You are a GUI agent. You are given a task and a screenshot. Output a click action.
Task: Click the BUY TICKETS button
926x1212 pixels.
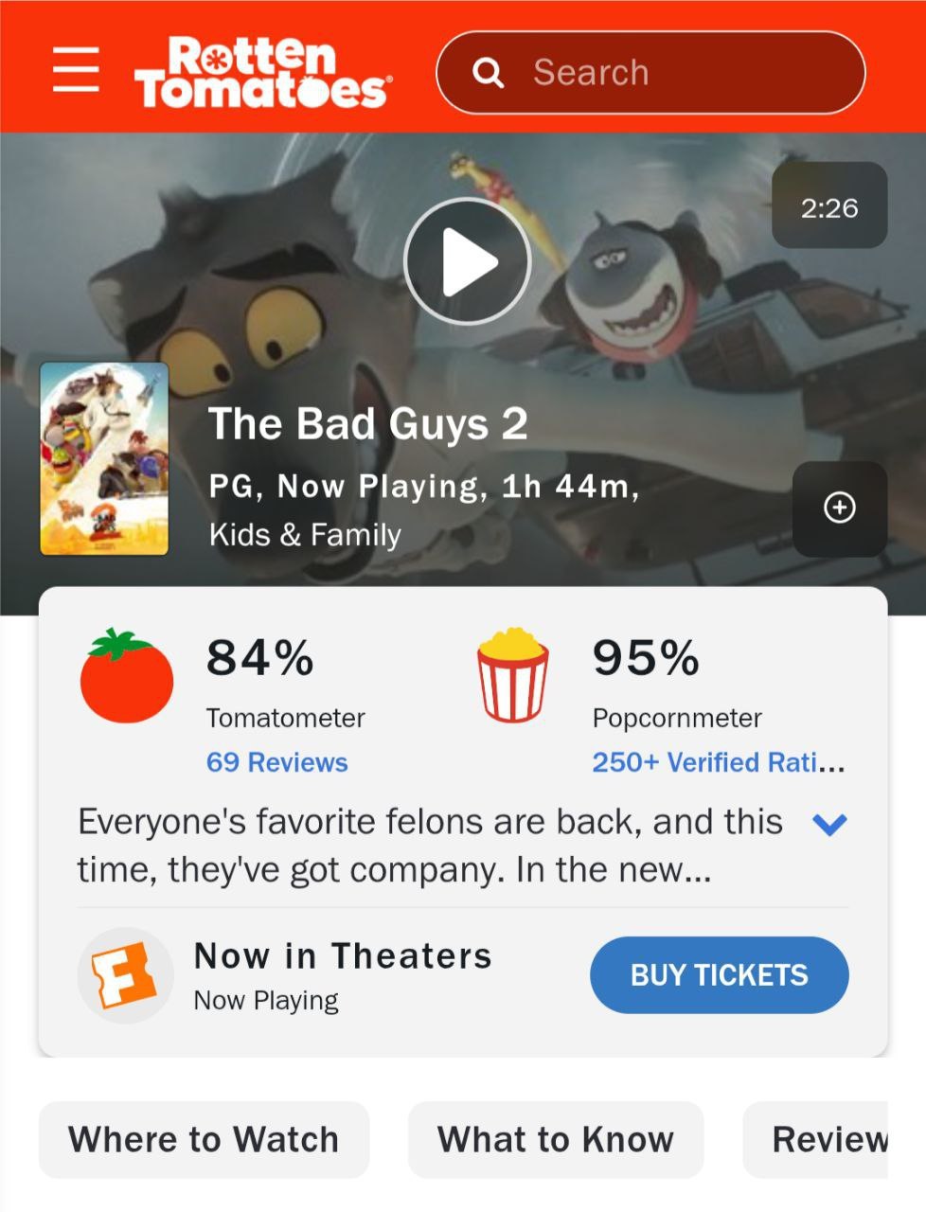tap(720, 975)
